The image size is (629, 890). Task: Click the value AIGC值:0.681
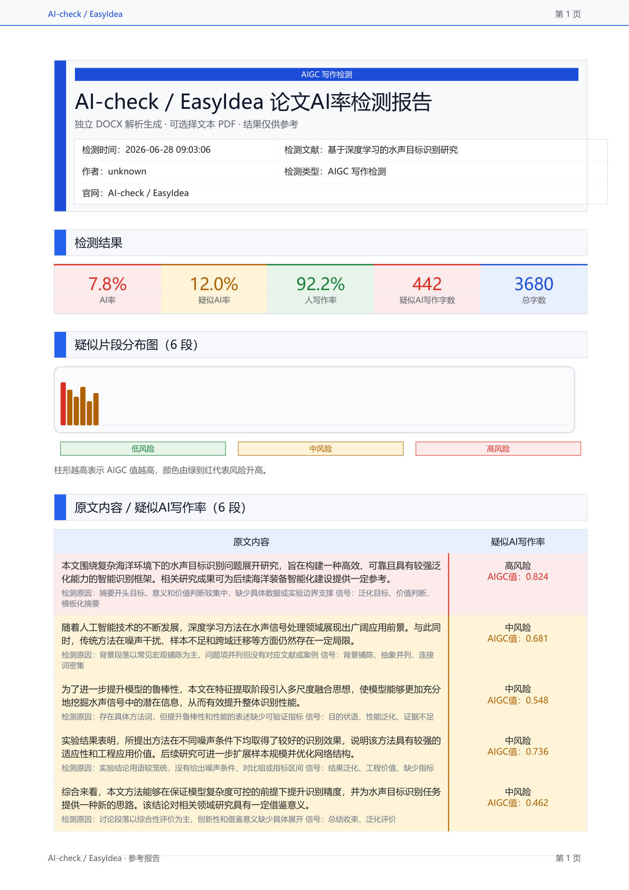coord(518,639)
